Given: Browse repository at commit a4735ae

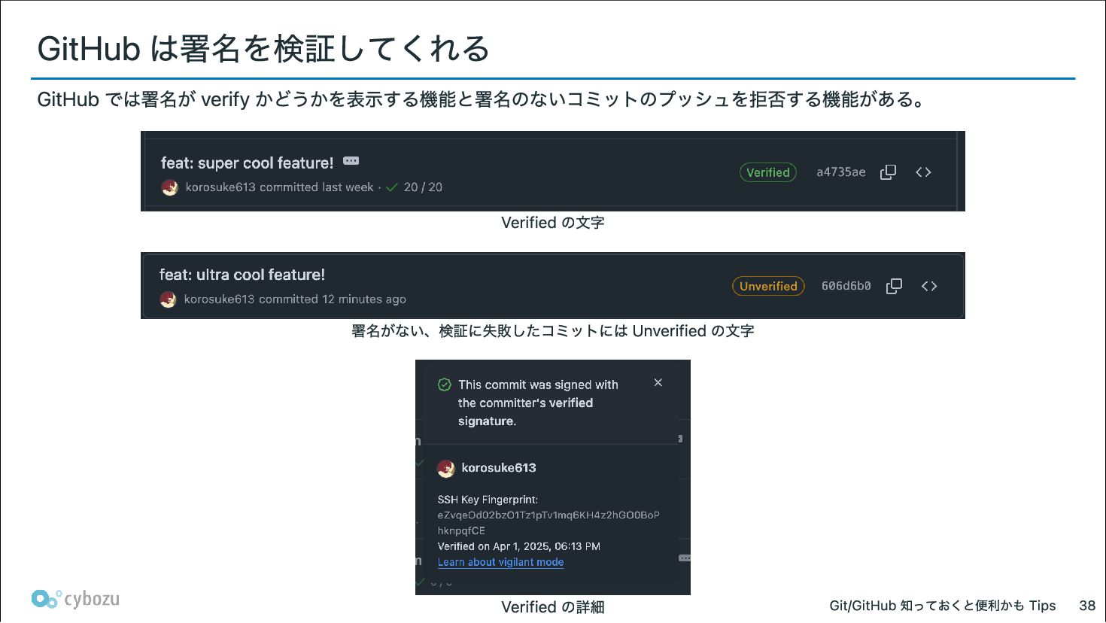Looking at the screenshot, I should point(923,172).
